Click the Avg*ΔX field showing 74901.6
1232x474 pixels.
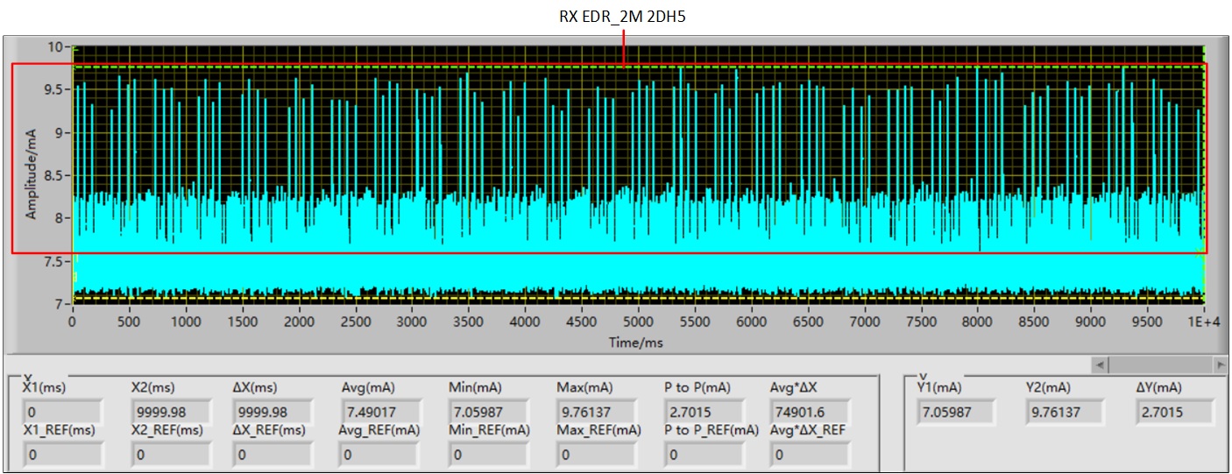pos(810,412)
